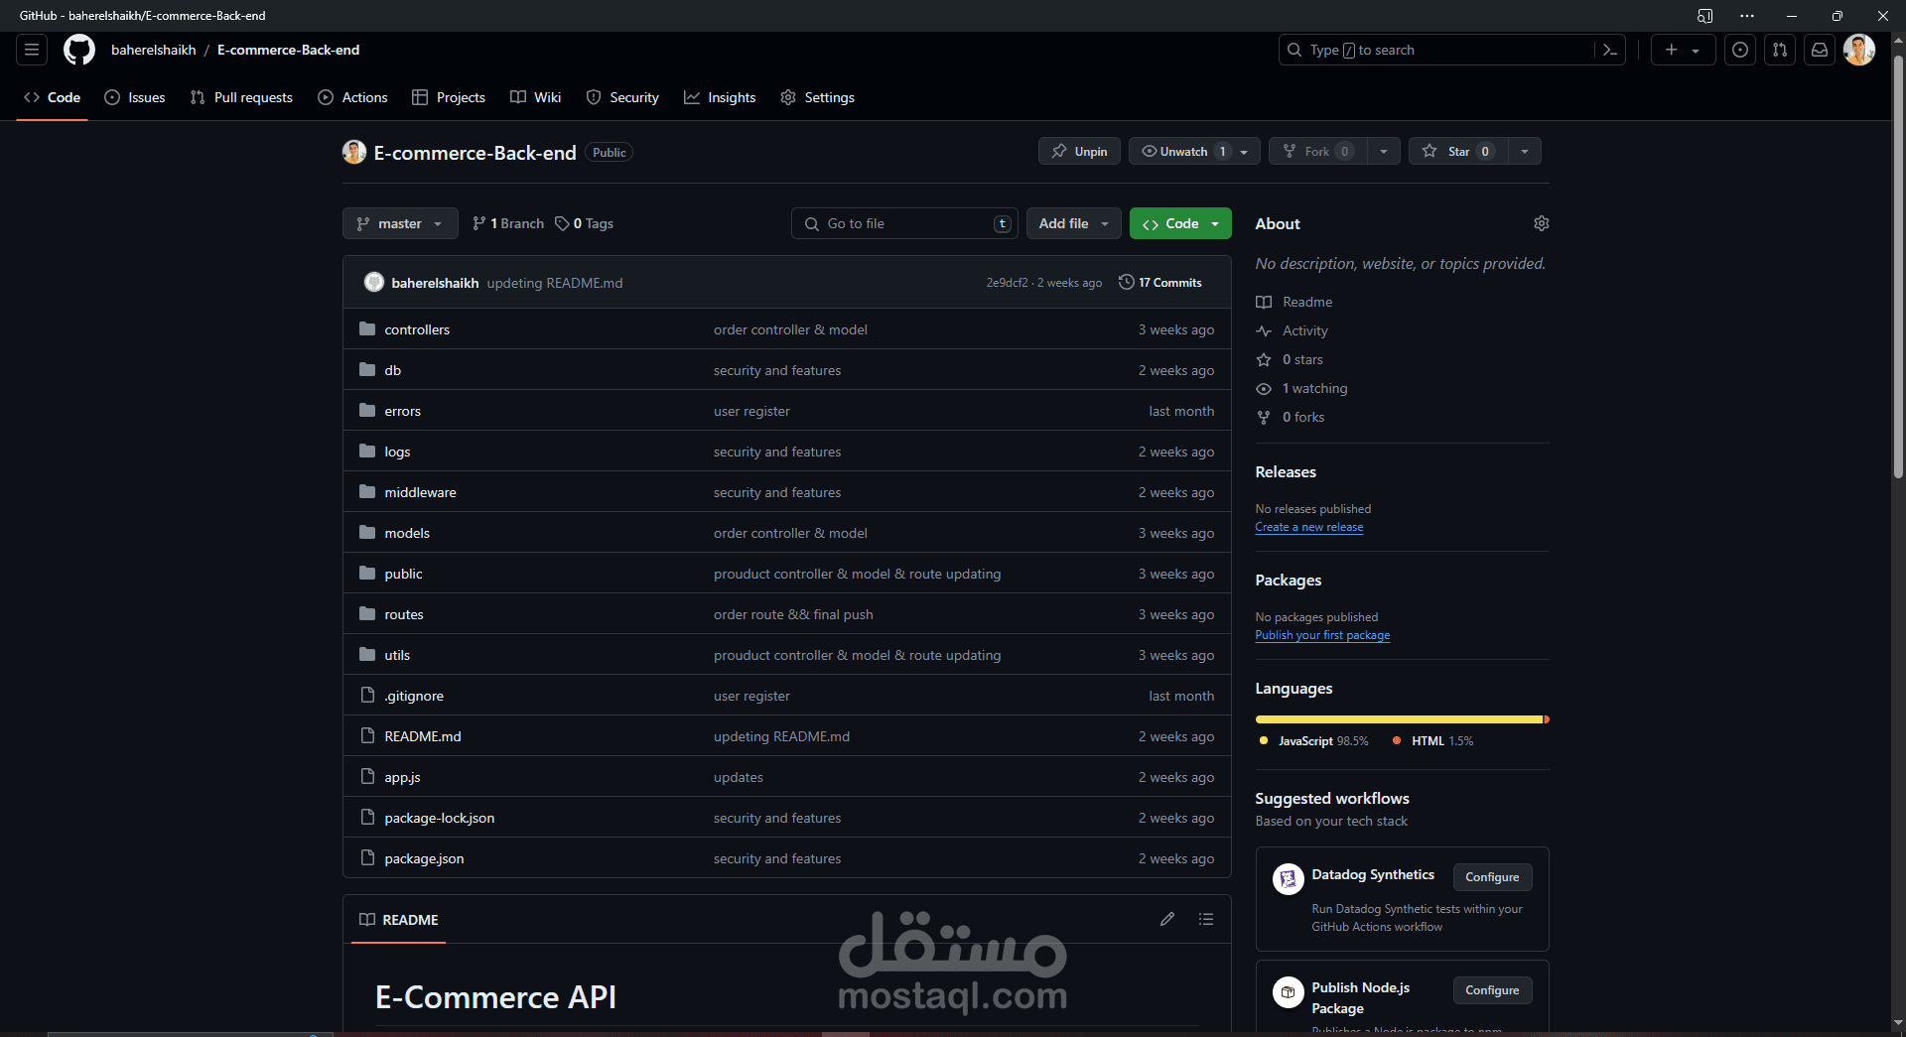This screenshot has height=1037, width=1906.
Task: Configure the Datadog Synthetics workflow
Action: (1492, 877)
